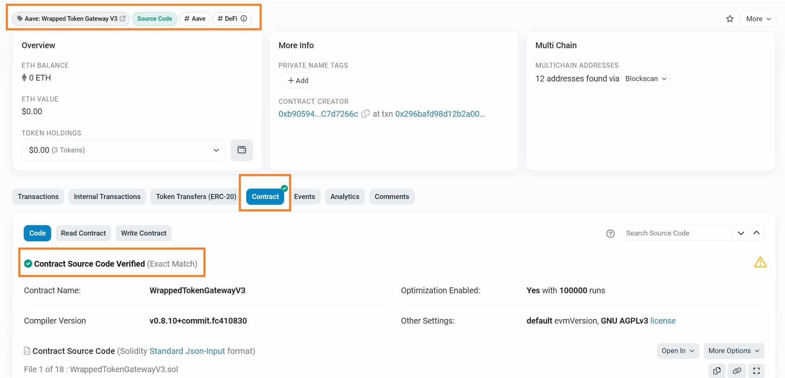Select compiler version v0.8.10+commit.fc410830 text

click(198, 321)
